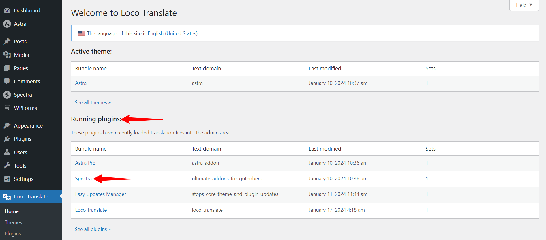Open the Astra Pro bundle link
The height and width of the screenshot is (240, 546).
pos(85,163)
